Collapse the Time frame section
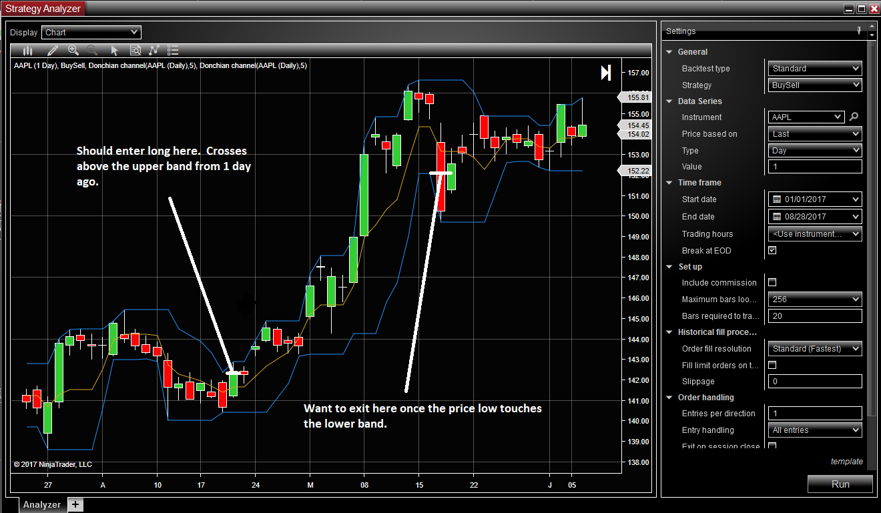 (669, 183)
